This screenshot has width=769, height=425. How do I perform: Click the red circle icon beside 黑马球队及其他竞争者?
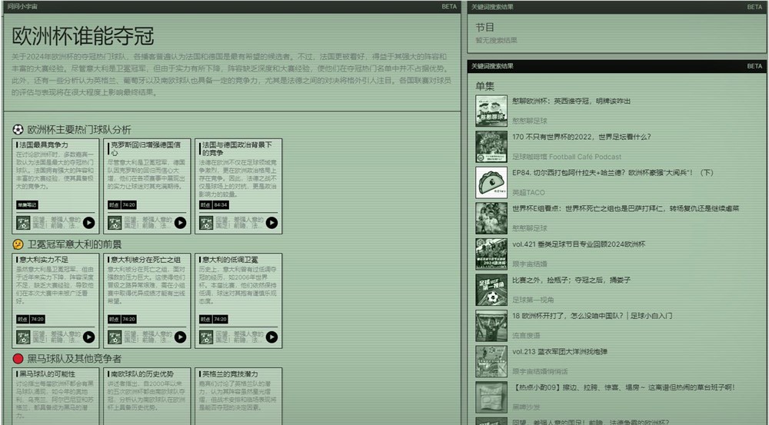18,358
